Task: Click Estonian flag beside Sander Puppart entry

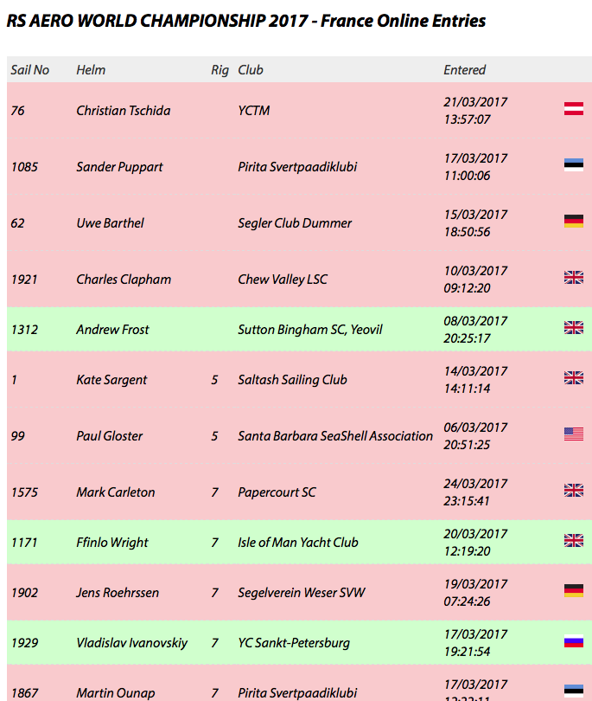Action: point(573,165)
